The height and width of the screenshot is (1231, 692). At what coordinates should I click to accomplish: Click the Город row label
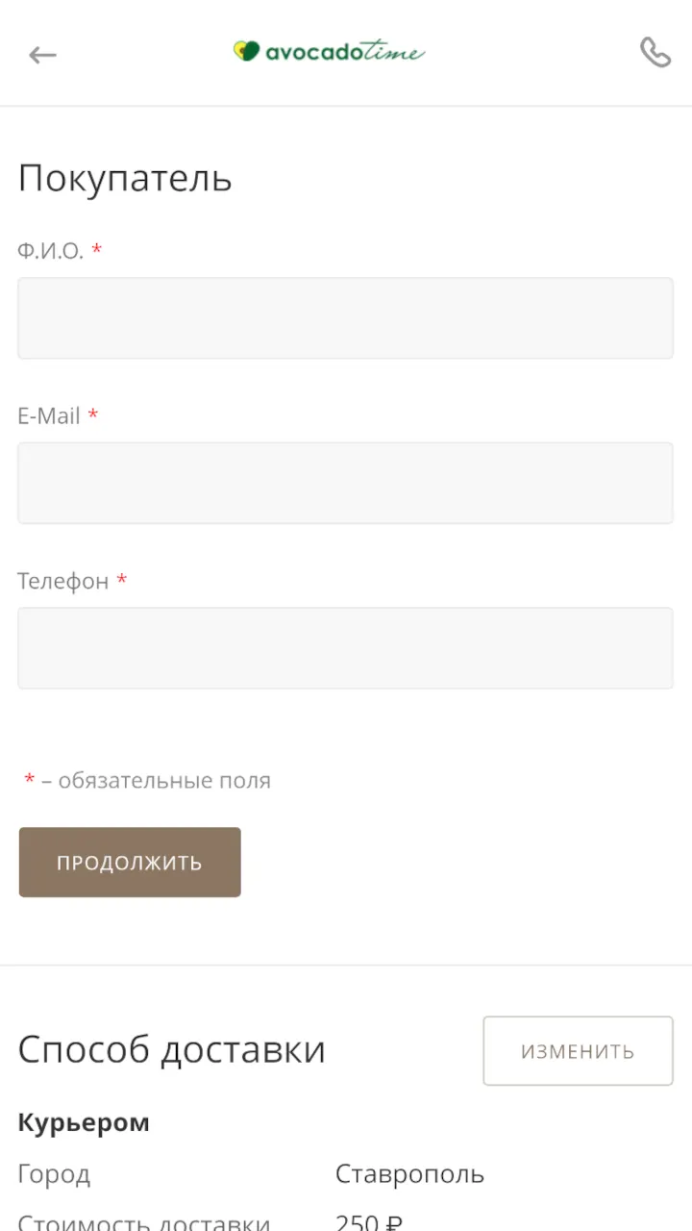[54, 1174]
